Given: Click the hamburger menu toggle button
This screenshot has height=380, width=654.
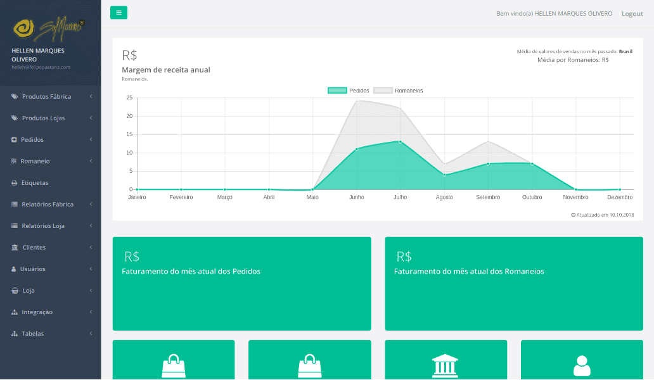Looking at the screenshot, I should pyautogui.click(x=119, y=13).
